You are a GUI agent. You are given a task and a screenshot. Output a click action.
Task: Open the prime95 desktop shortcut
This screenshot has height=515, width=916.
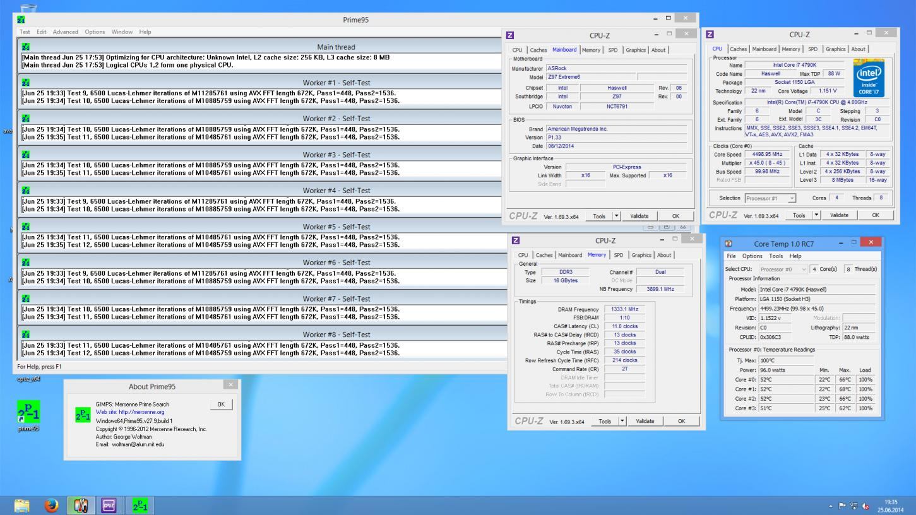[x=28, y=415]
